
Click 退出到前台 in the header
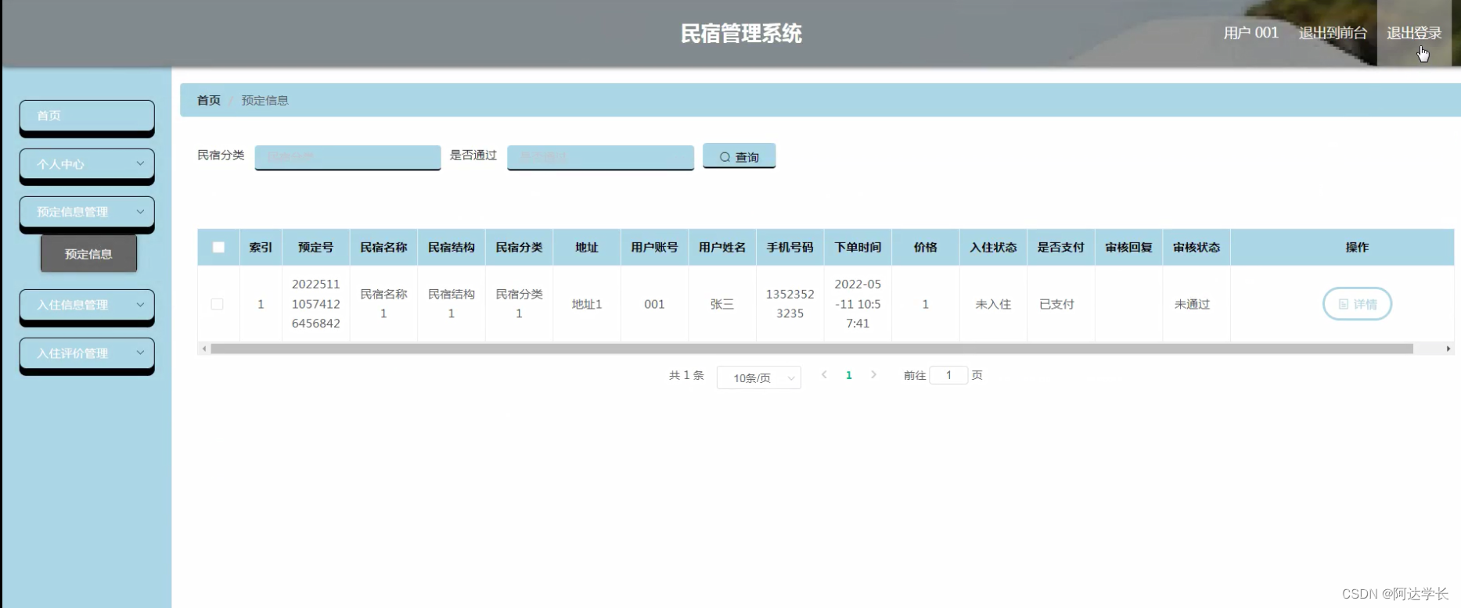click(x=1333, y=33)
